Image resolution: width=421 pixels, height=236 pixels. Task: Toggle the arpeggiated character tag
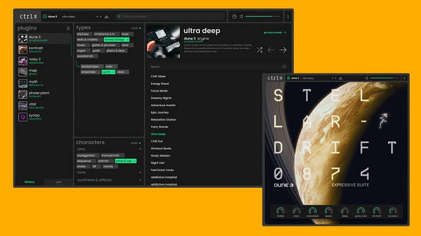point(88,155)
